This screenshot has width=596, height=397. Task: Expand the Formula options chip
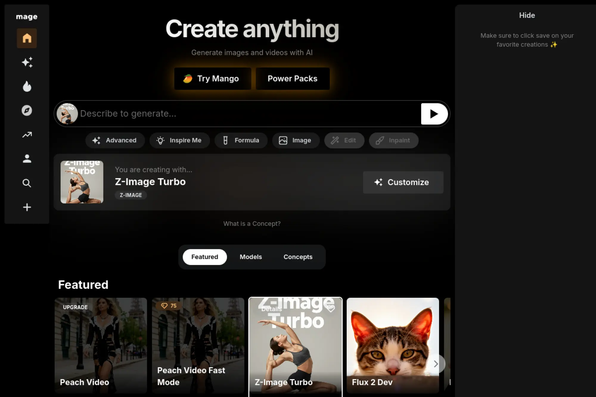(x=241, y=140)
